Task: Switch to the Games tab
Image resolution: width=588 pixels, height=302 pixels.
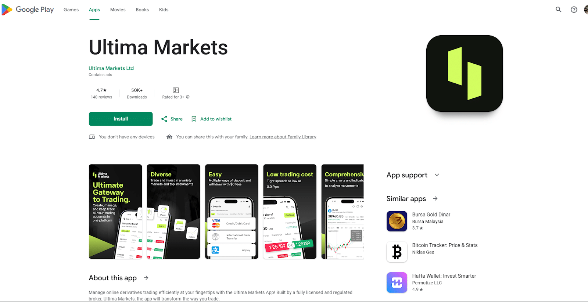Action: point(71,10)
